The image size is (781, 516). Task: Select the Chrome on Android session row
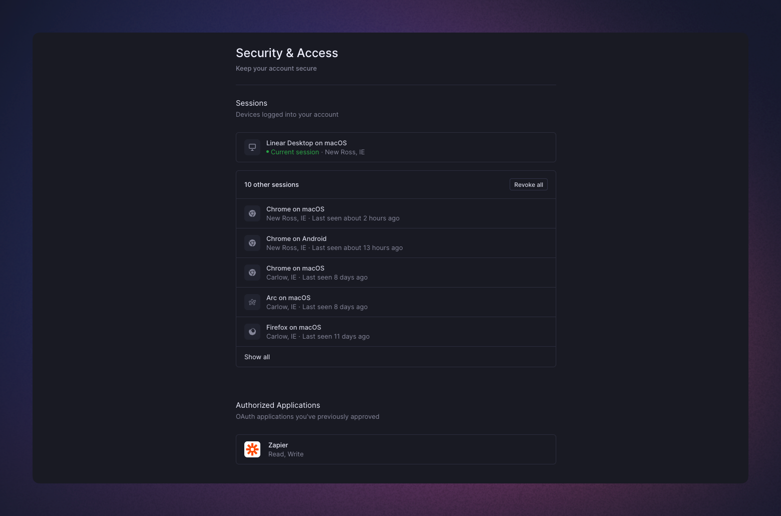396,242
